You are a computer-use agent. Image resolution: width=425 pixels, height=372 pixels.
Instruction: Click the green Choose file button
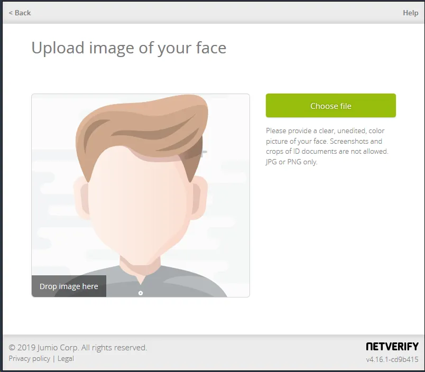click(331, 106)
